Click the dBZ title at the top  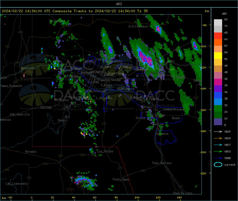pos(119,4)
